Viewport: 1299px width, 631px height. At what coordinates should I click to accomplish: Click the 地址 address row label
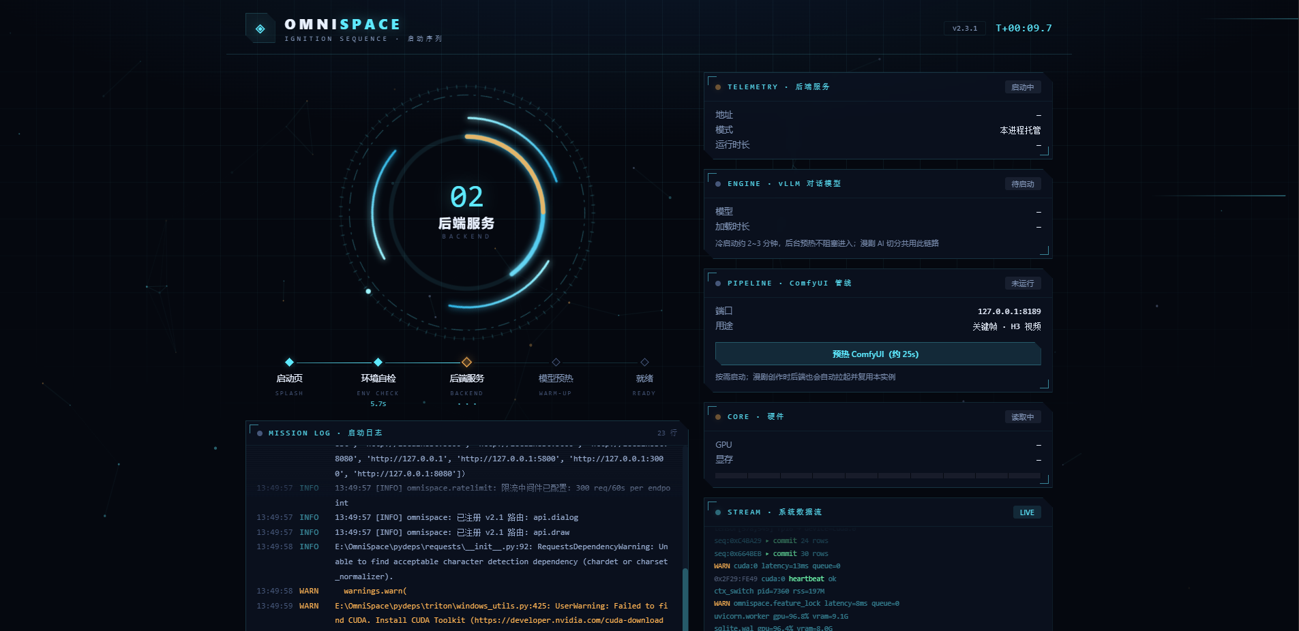[724, 115]
